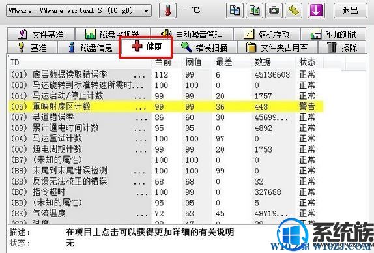Click the 警告 status in row 05

coord(308,107)
